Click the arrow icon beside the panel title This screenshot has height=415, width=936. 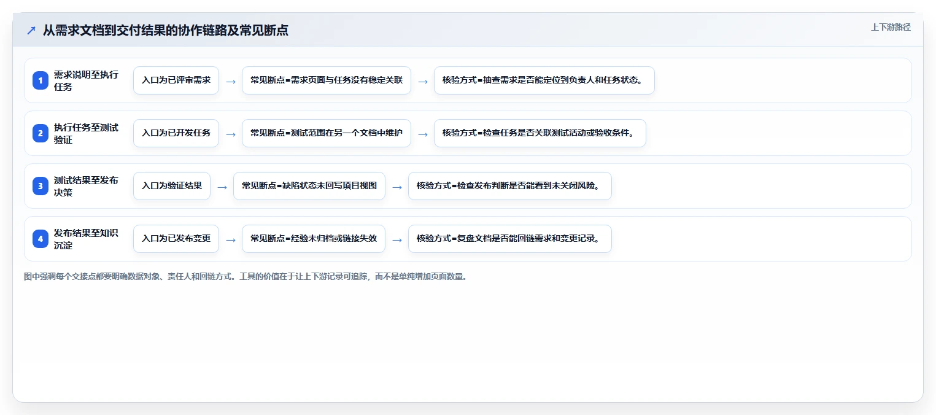coord(31,30)
